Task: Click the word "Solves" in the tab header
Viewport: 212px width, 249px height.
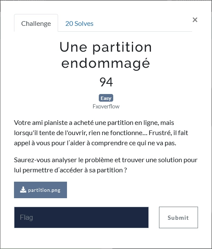Action: coord(84,24)
